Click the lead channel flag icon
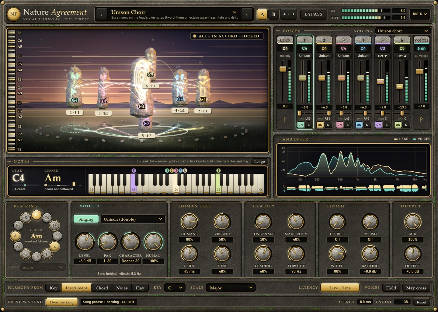The image size is (438, 312). tap(285, 120)
